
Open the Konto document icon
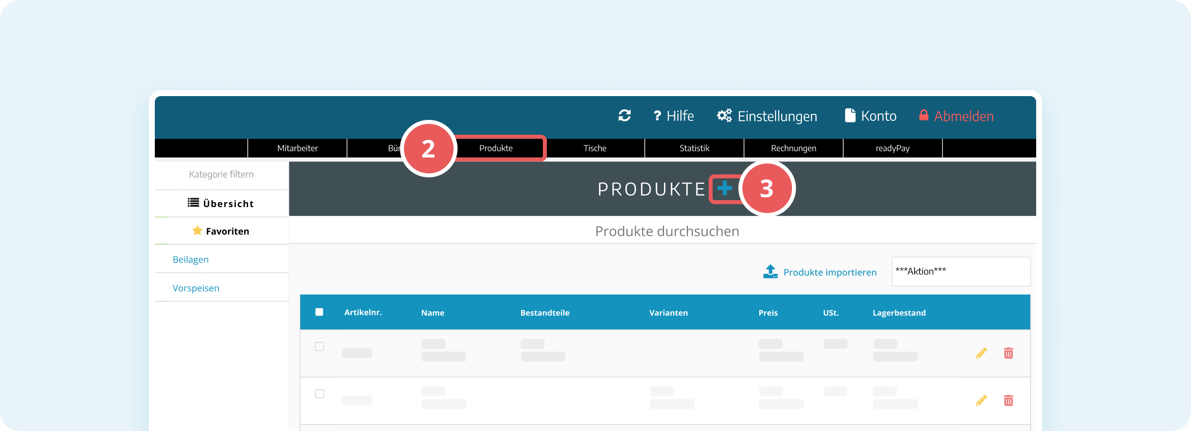pos(850,115)
